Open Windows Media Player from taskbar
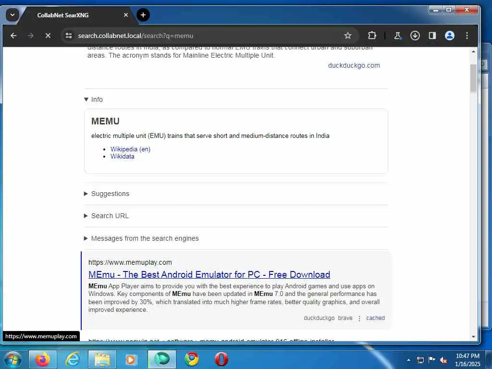This screenshot has height=369, width=492. coord(131,359)
